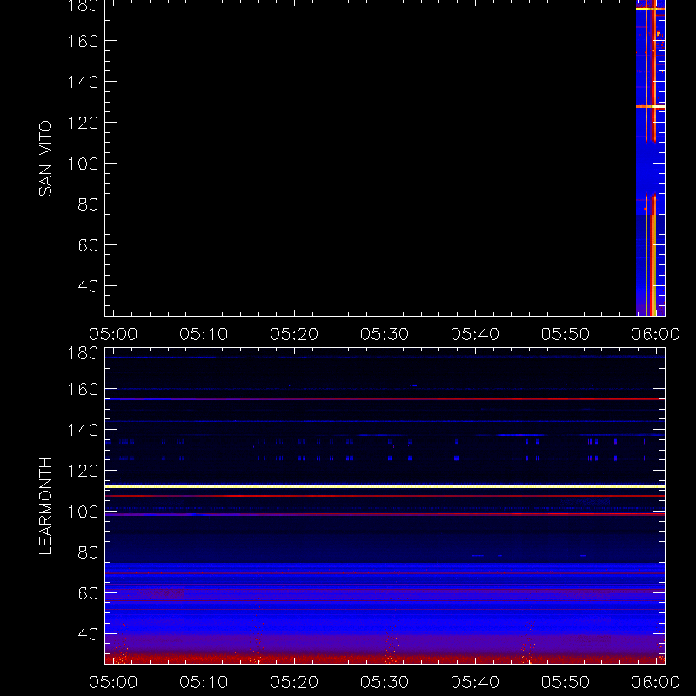This screenshot has height=696, width=696.
Task: Pick the 180 tick label on LEARMONTH axis
Action: [x=83, y=353]
